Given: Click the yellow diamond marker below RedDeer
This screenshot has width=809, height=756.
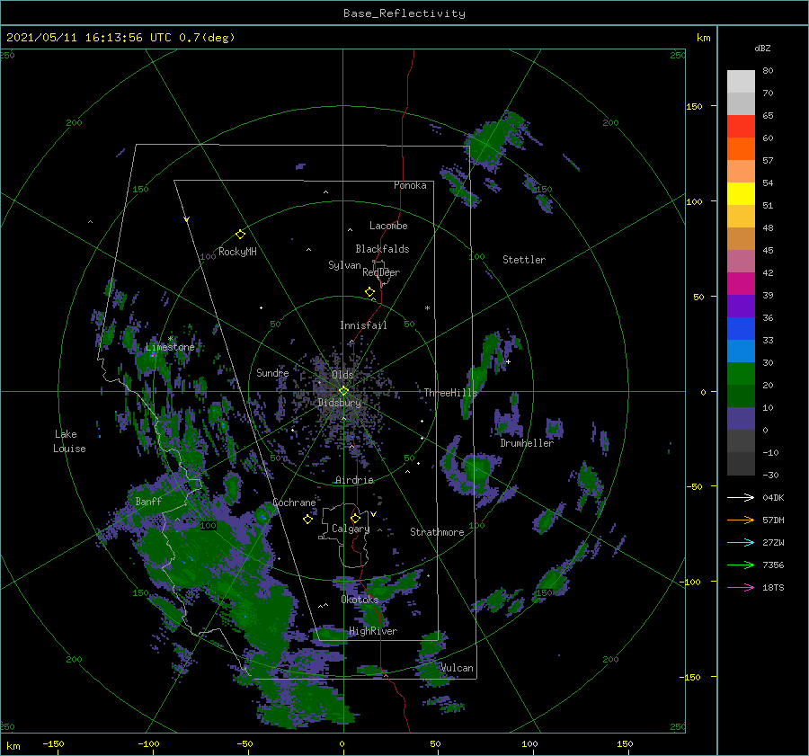Looking at the screenshot, I should (369, 292).
